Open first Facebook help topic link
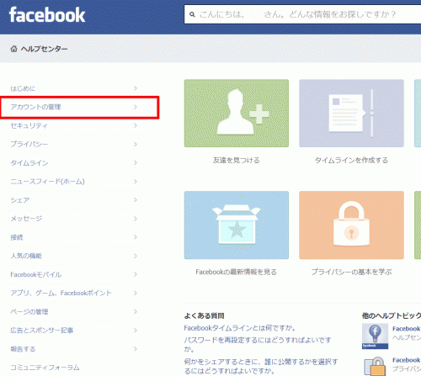The height and width of the screenshot is (376, 421). [407, 329]
